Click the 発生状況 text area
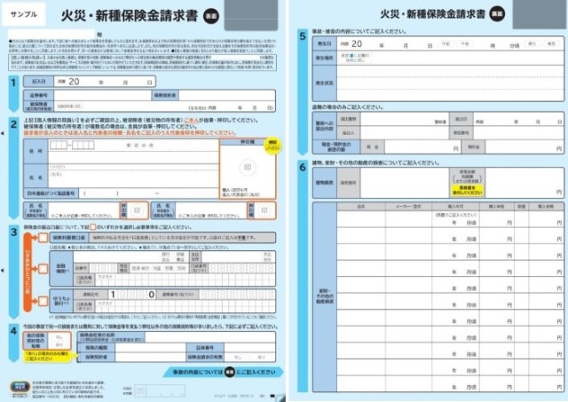The height and width of the screenshot is (402, 568). (x=450, y=83)
